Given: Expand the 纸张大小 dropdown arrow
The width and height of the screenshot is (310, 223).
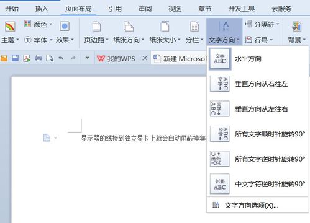Looking at the screenshot, I should pyautogui.click(x=179, y=40).
